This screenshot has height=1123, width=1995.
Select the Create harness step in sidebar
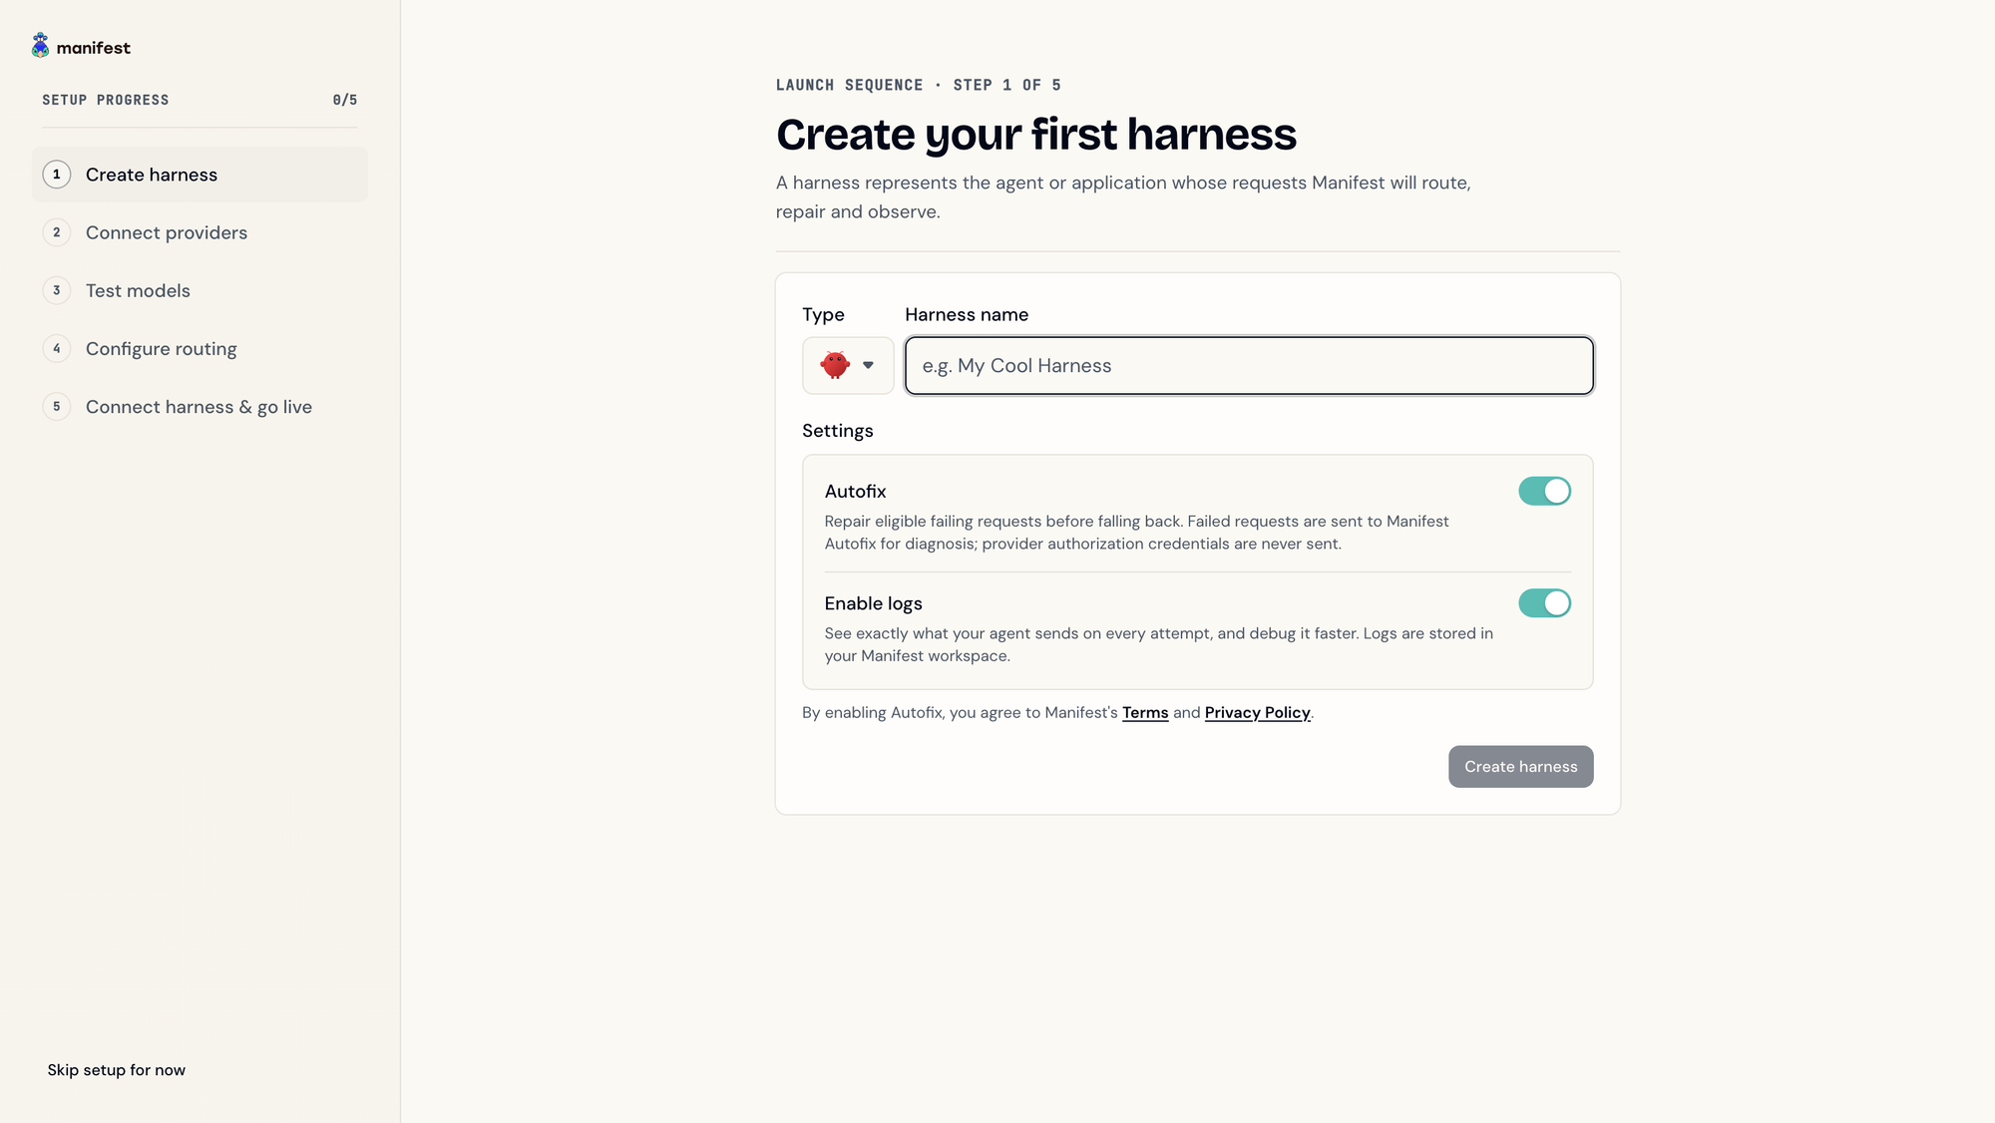pos(199,175)
